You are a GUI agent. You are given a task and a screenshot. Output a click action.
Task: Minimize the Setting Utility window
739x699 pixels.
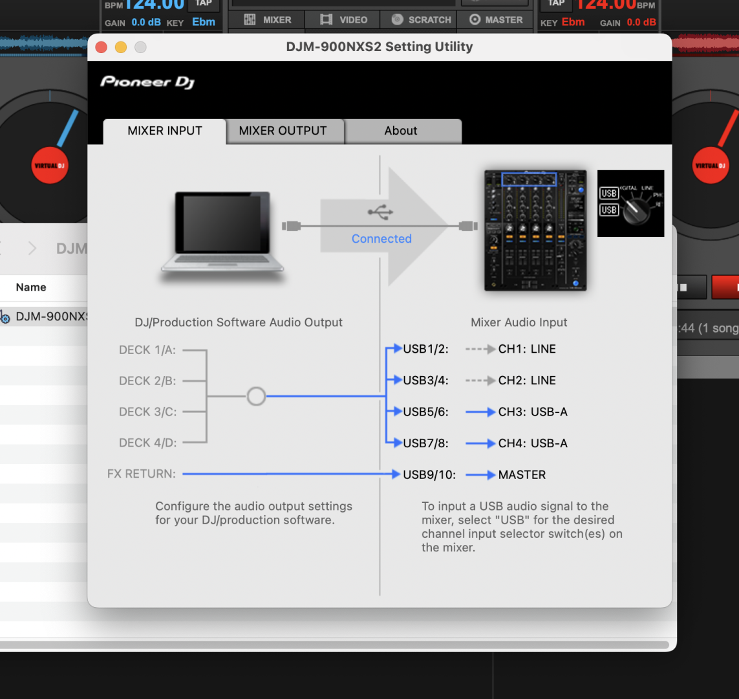[x=121, y=47]
